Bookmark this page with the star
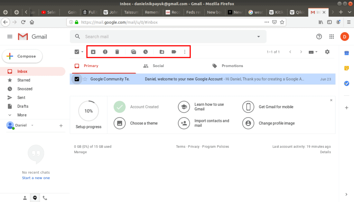 click(282, 22)
